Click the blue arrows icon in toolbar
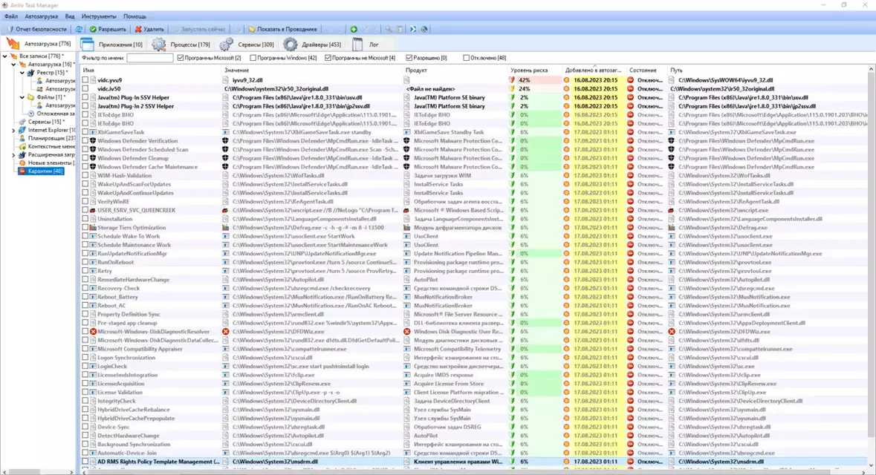Screen dimensions: 876x475 coord(413,29)
